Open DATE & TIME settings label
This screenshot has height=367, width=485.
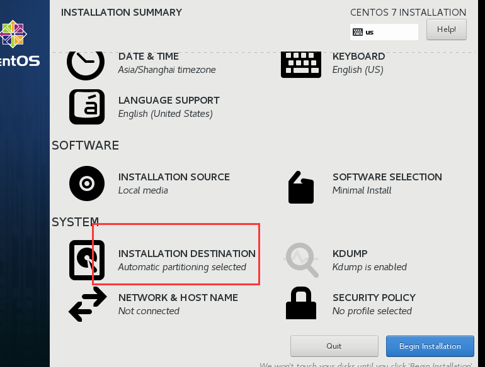(149, 57)
